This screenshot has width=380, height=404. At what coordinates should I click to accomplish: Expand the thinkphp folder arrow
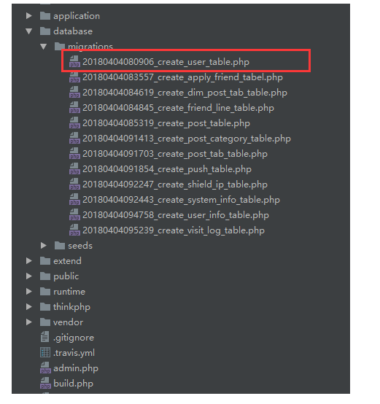(29, 307)
